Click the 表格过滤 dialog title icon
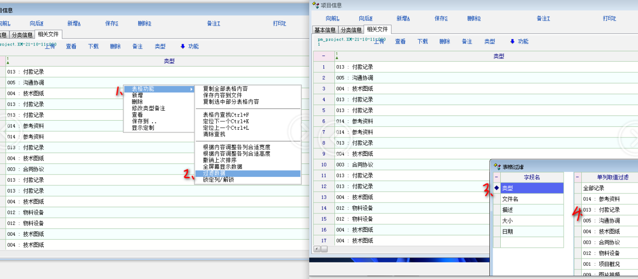 pyautogui.click(x=496, y=166)
